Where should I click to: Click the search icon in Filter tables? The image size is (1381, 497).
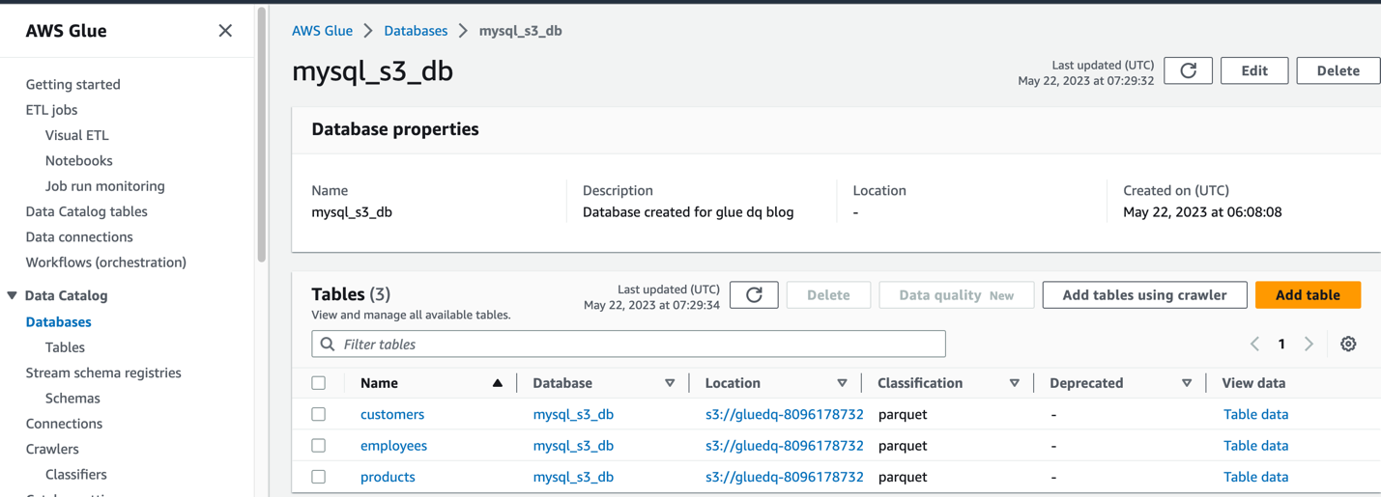328,345
